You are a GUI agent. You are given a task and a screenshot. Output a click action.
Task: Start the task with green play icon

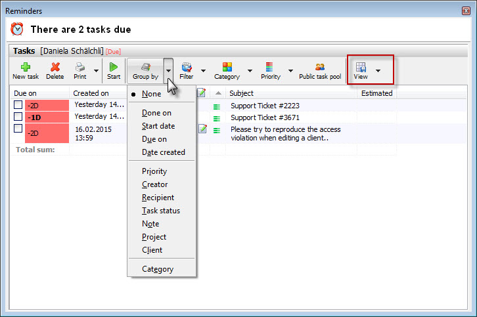click(x=114, y=67)
